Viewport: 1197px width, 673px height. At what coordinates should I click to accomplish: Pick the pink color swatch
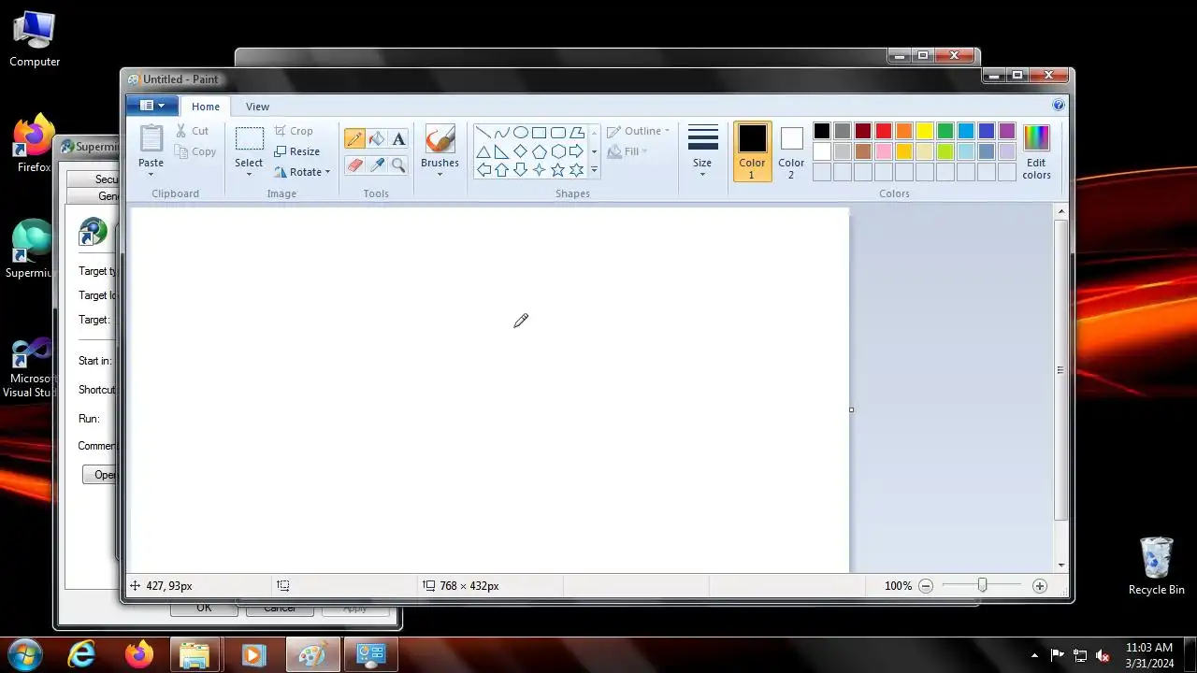(x=884, y=151)
